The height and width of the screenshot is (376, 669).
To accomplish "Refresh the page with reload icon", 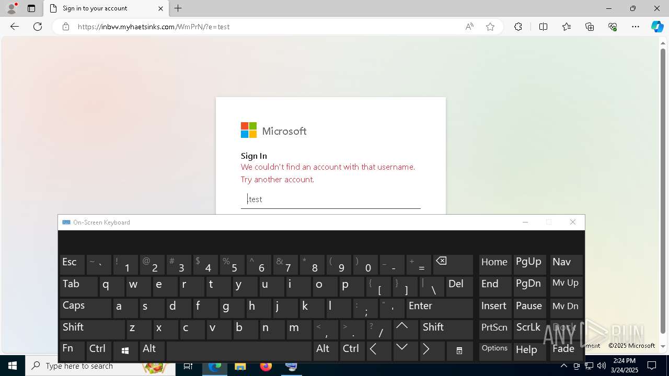I will (x=38, y=27).
